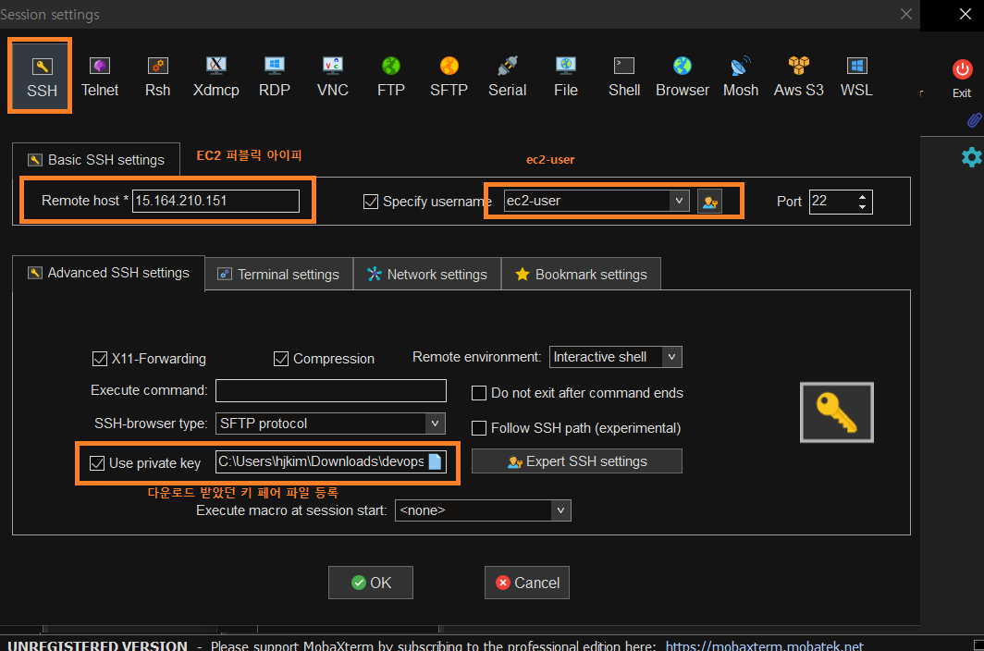
Task: Click the Port value field
Action: tap(832, 202)
